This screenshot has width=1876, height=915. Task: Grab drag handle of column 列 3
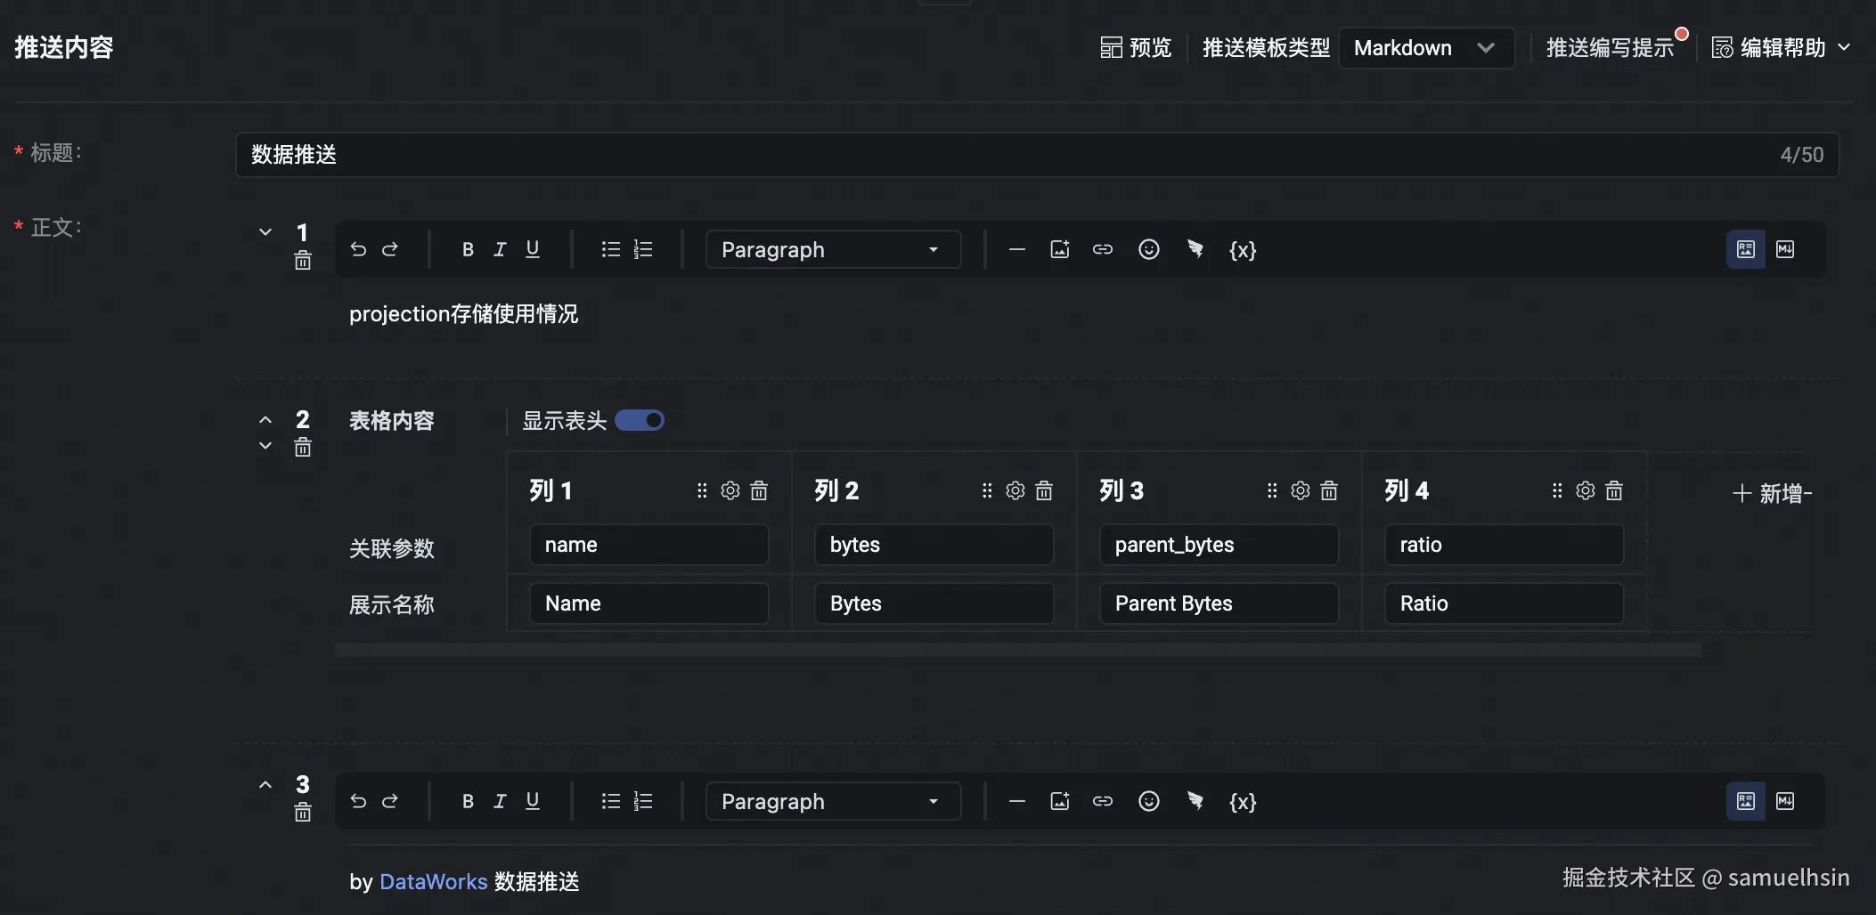(x=1272, y=490)
